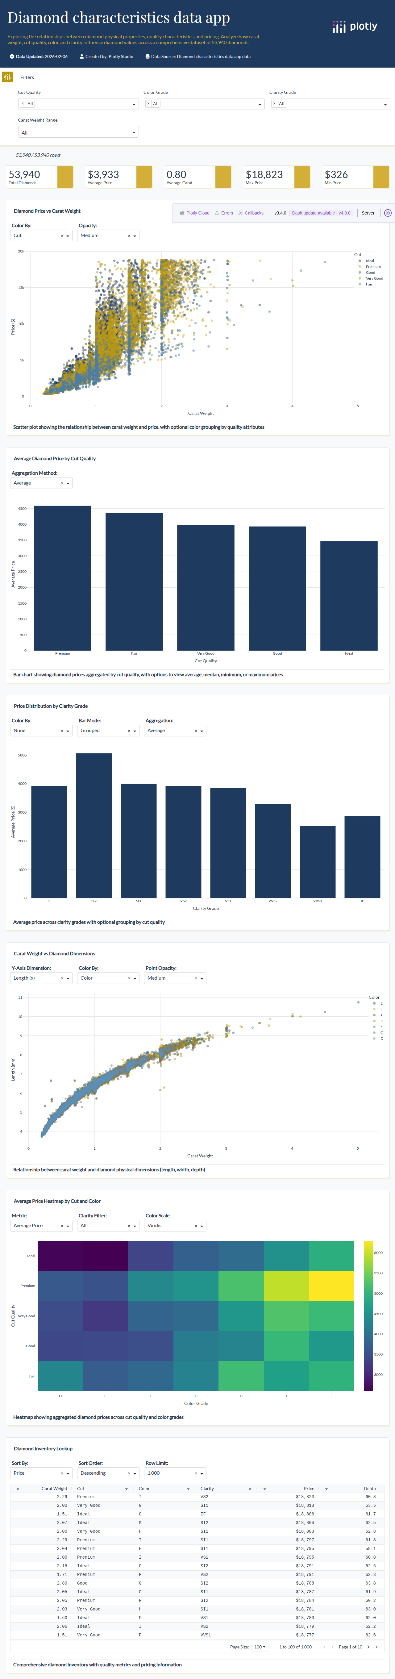Image resolution: width=395 pixels, height=1679 pixels.
Task: Collapse the Dash dev tools panel arrow
Action: 388,213
